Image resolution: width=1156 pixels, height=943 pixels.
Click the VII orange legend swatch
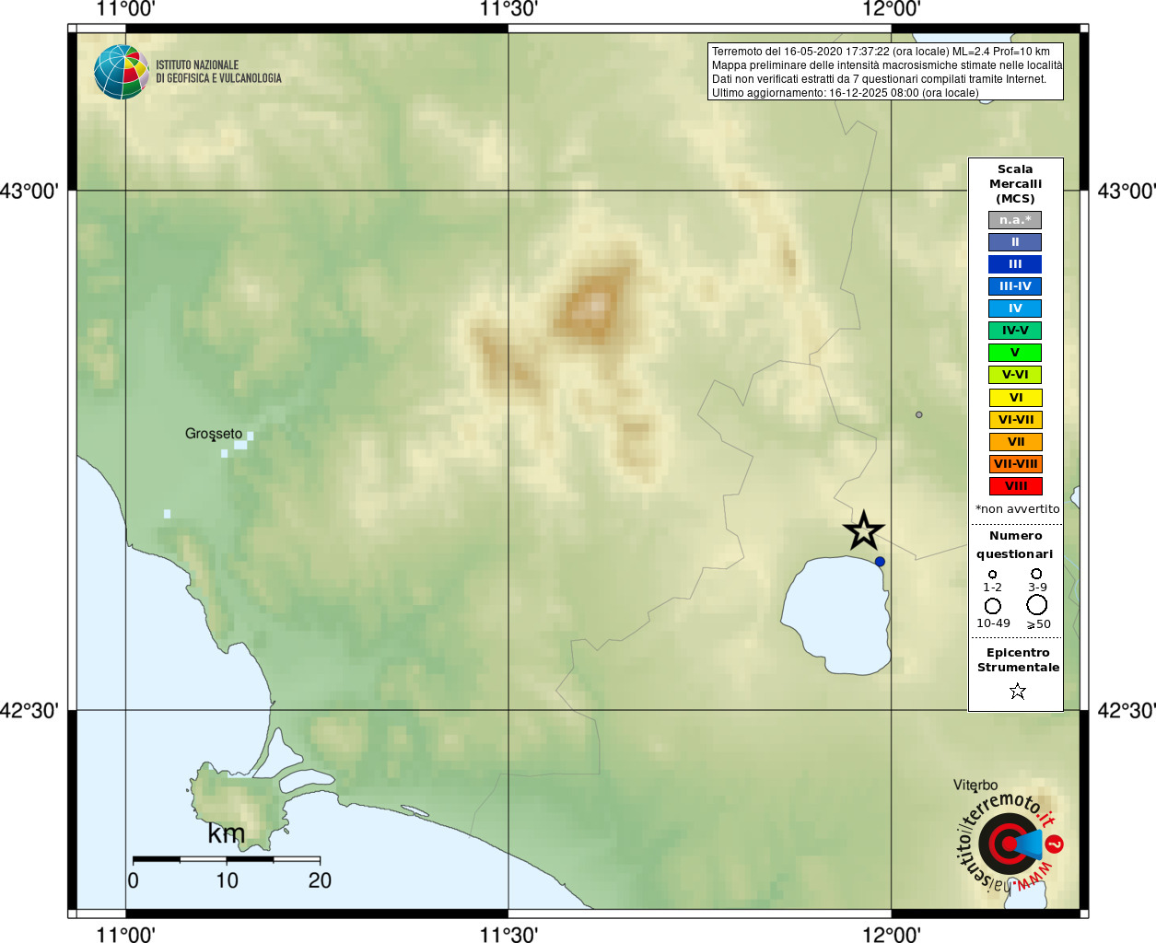coord(1015,442)
